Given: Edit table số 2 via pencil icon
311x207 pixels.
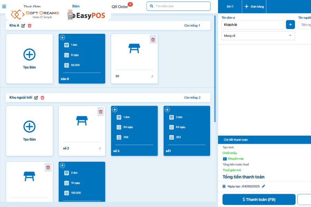Looking at the screenshot, I should point(100,148).
